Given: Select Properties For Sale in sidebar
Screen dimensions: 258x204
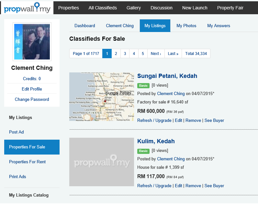Looking at the screenshot, I should [32, 147].
